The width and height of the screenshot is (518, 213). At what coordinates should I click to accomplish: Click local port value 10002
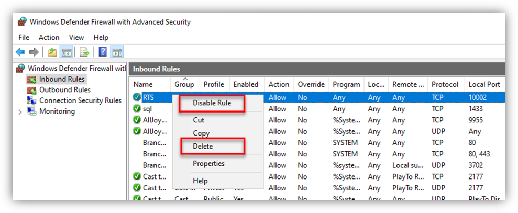(x=478, y=97)
